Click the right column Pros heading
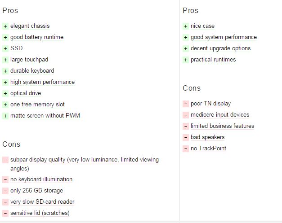282x223 pixels. [x=190, y=10]
